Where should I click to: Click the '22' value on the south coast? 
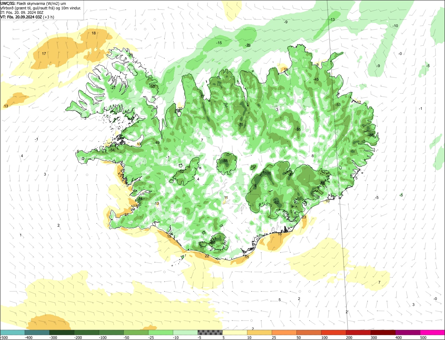tap(207, 256)
